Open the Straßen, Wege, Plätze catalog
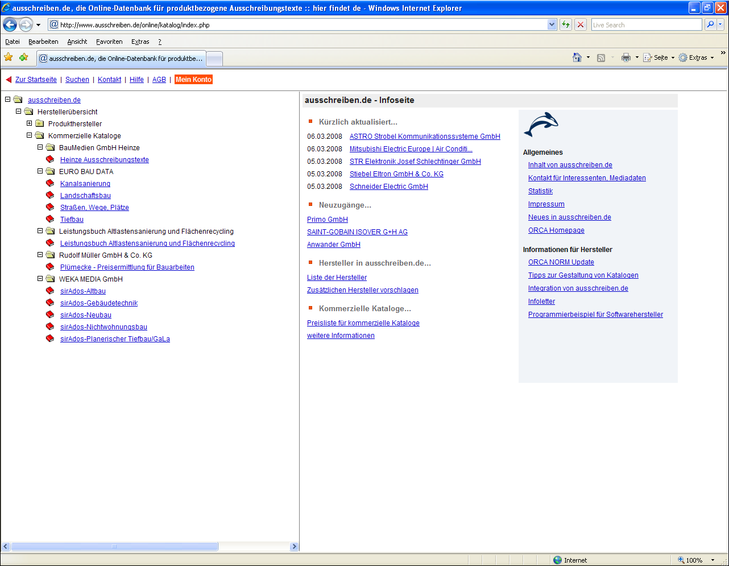 pyautogui.click(x=94, y=208)
